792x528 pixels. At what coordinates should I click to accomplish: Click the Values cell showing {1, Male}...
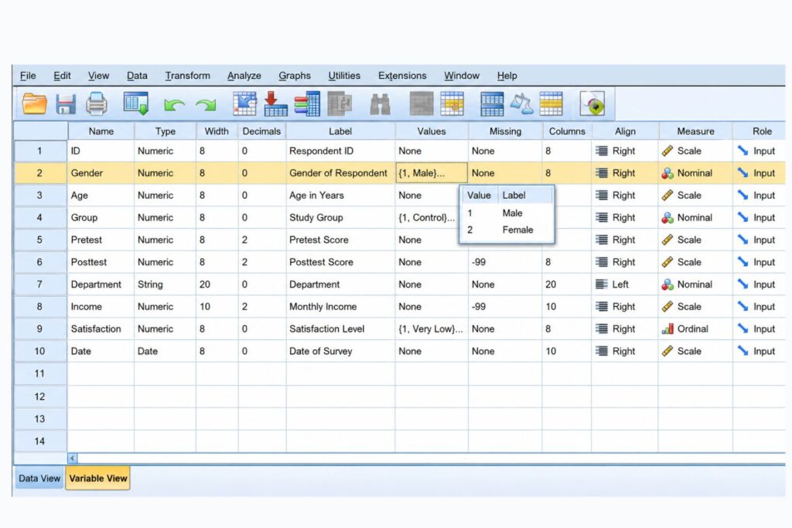coord(432,173)
